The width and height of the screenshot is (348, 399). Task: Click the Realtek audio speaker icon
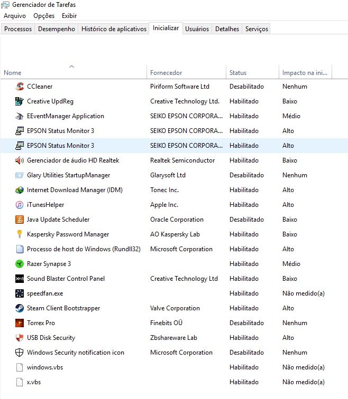point(20,160)
